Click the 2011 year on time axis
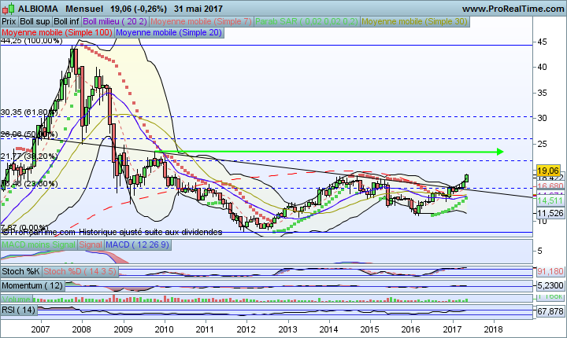Viewport: 567px width, 338px height. [205, 329]
